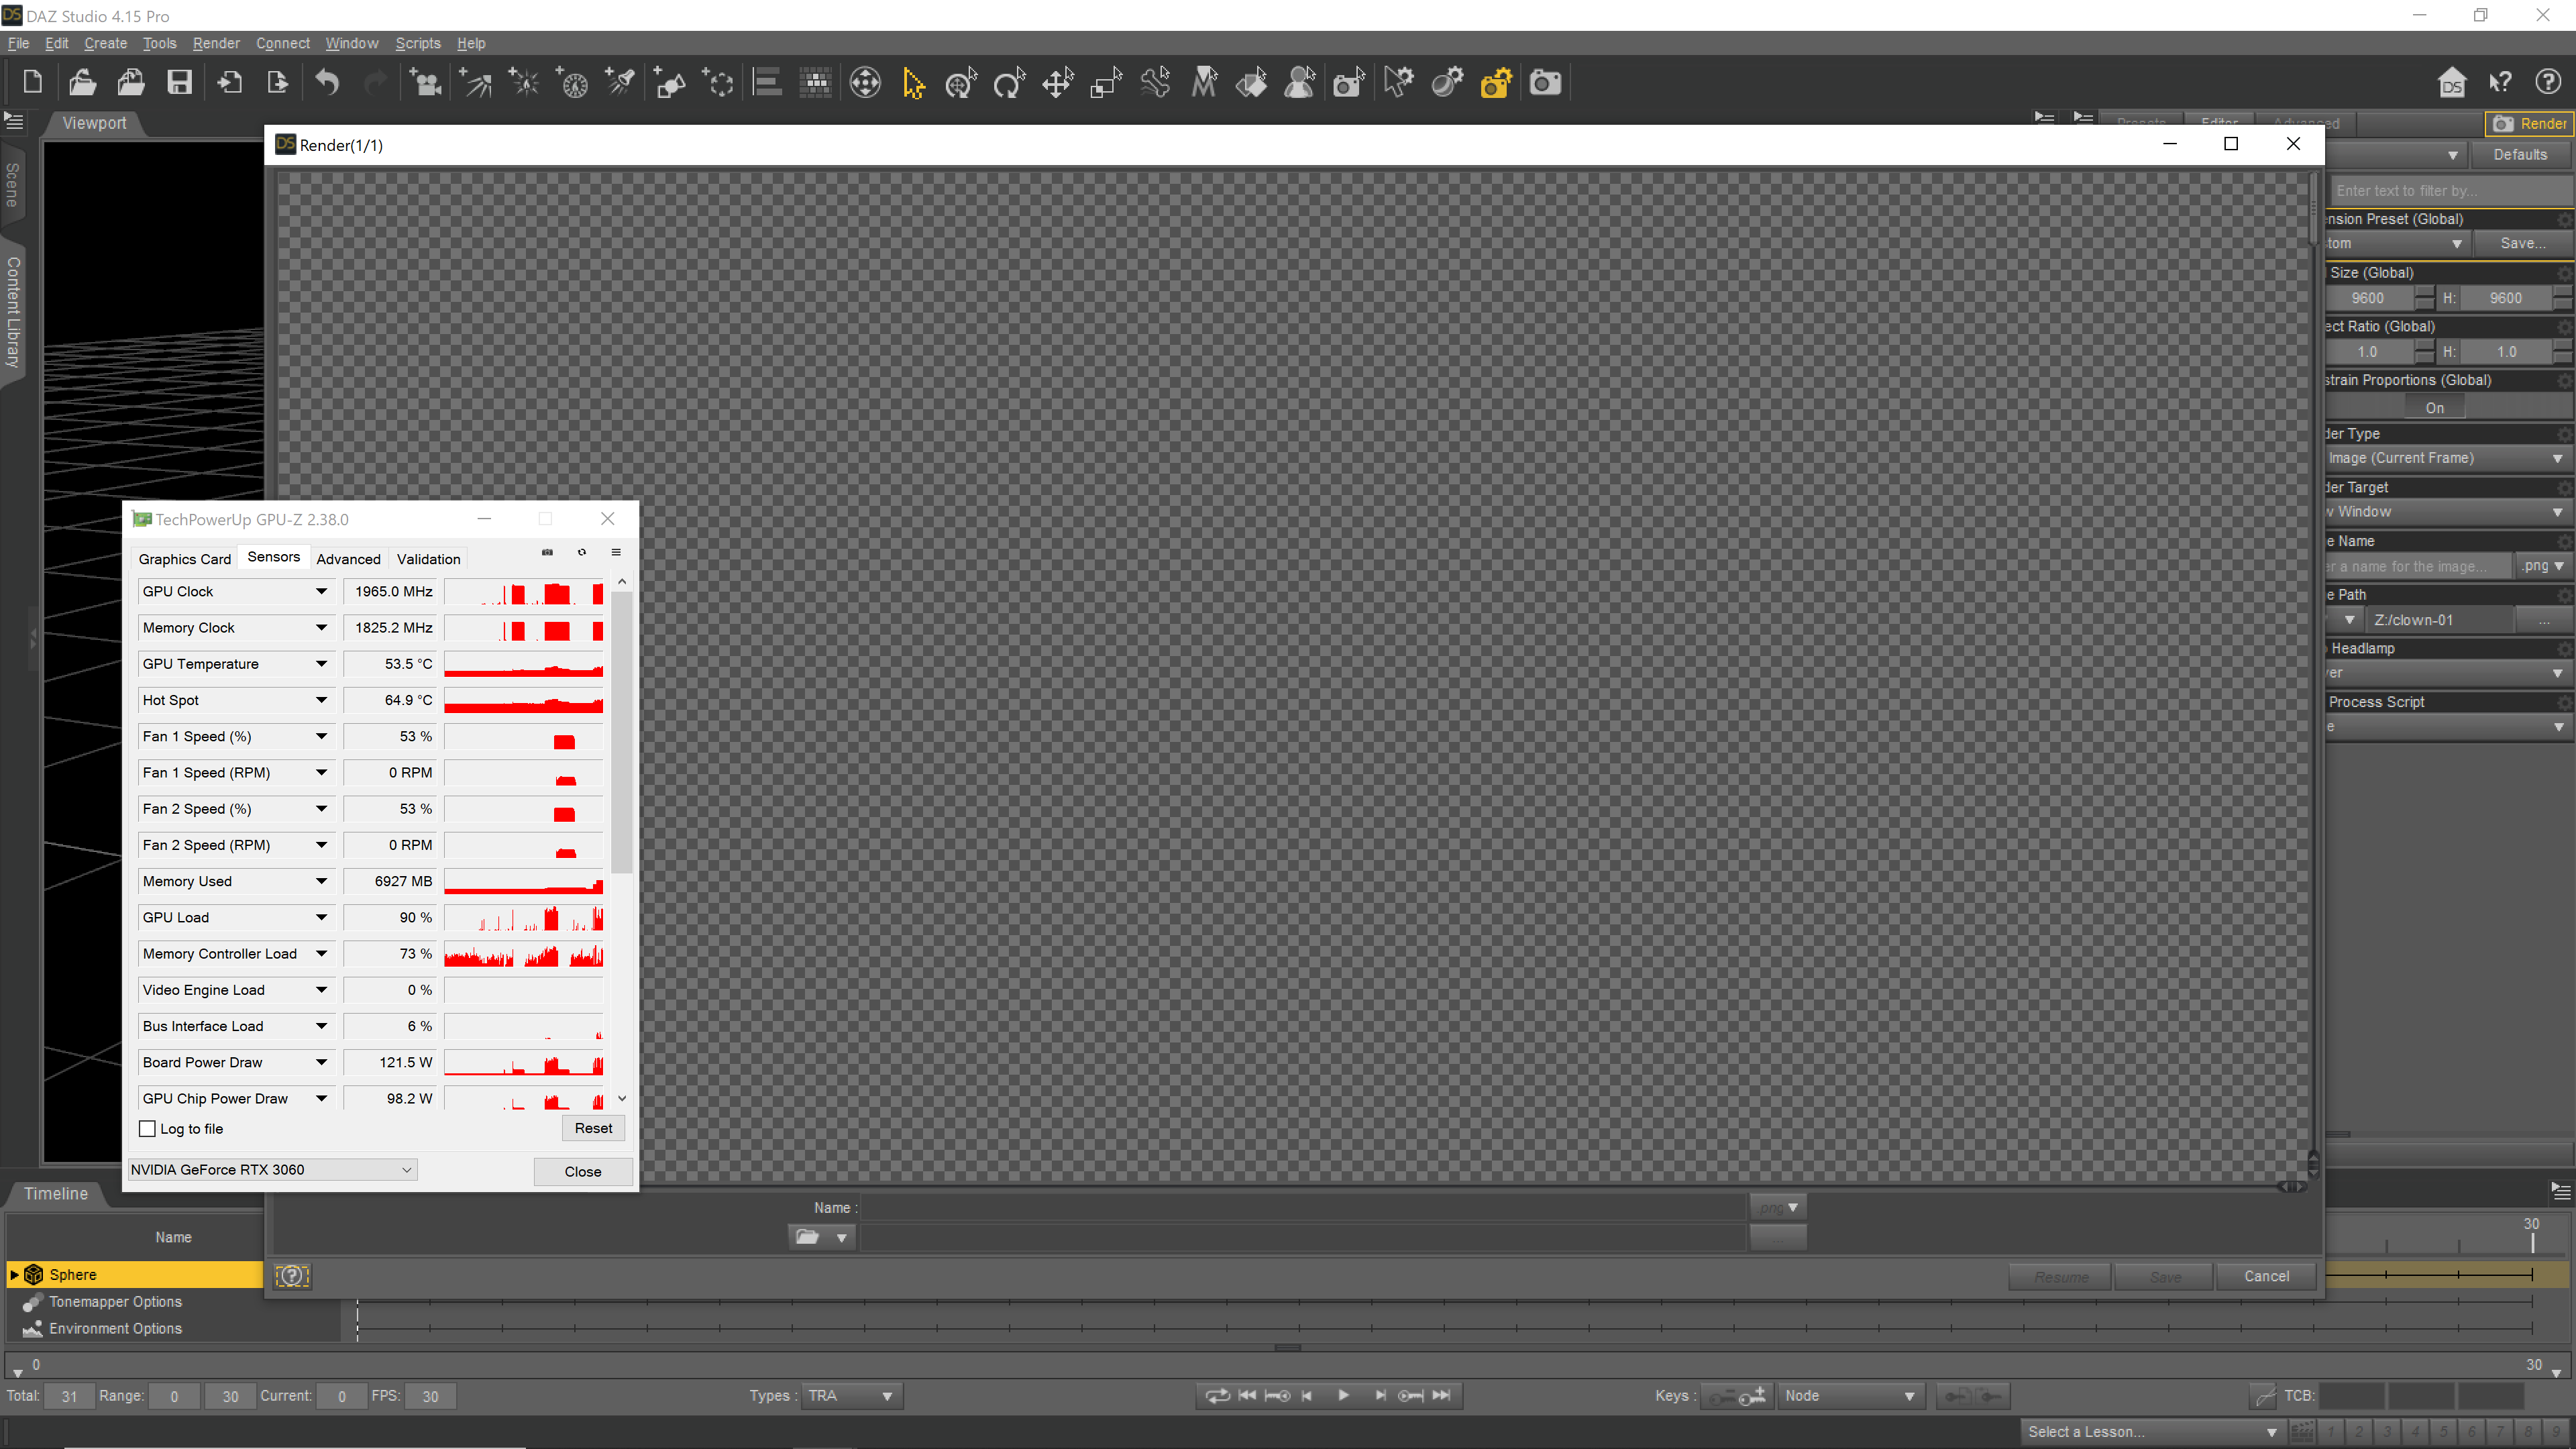Click GPU-Z screenshot camera icon
2576x1449 pixels.
tap(547, 552)
